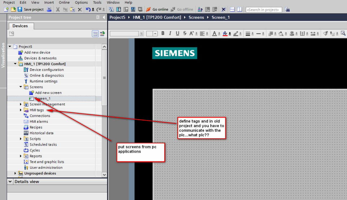This screenshot has height=200, width=347.
Task: Click the Start runtime RT icon
Action: click(x=140, y=9)
